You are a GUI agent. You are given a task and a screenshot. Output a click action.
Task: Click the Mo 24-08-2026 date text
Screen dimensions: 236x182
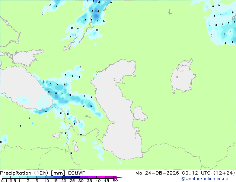157,173
